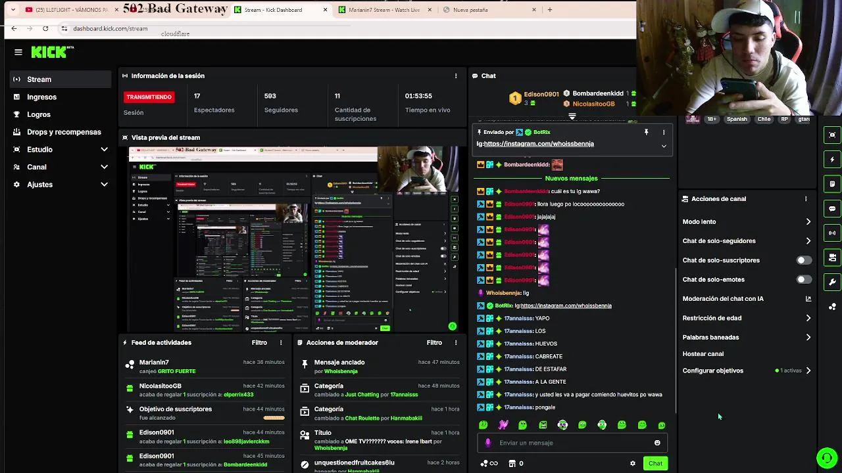Click the wrench tools icon in right rail
The image size is (842, 473).
pyautogui.click(x=832, y=282)
